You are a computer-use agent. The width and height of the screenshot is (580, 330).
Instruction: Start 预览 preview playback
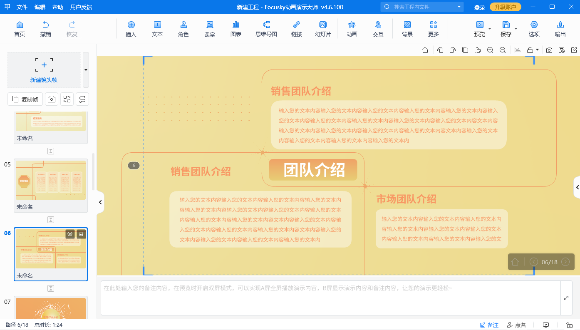pyautogui.click(x=480, y=29)
